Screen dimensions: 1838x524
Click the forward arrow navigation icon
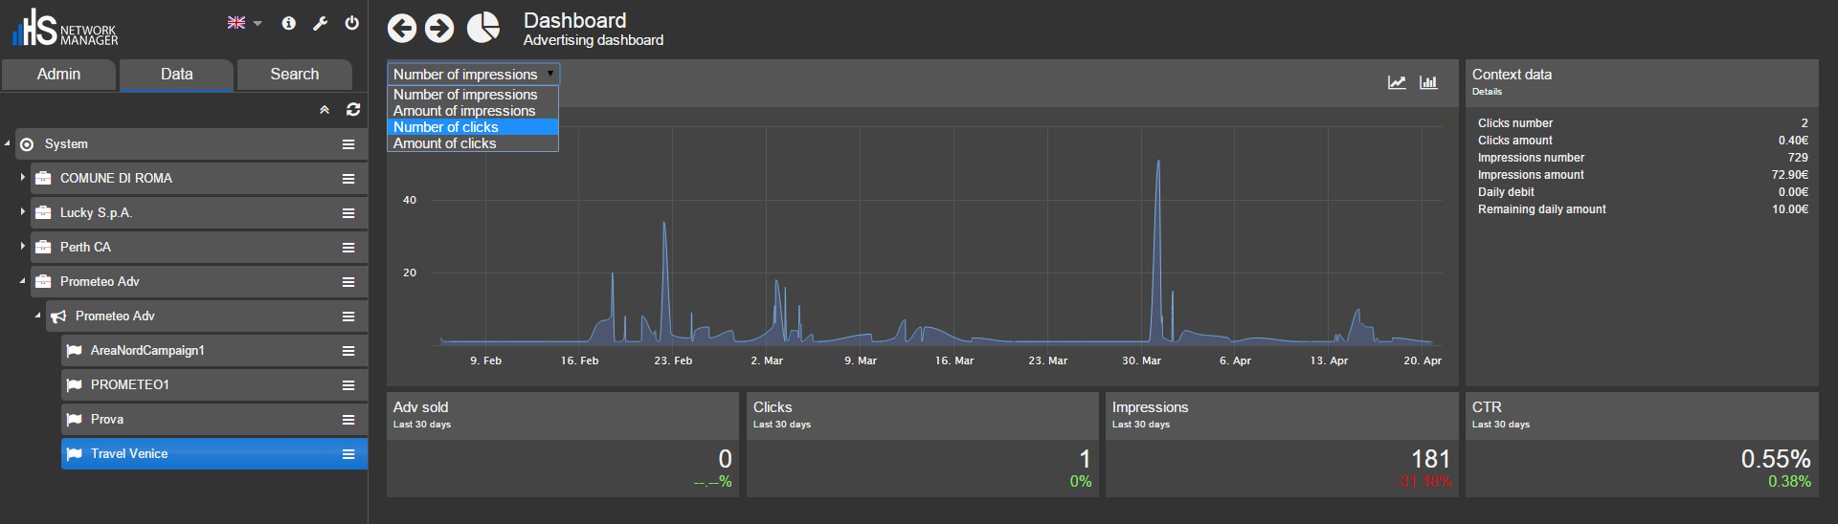[439, 29]
